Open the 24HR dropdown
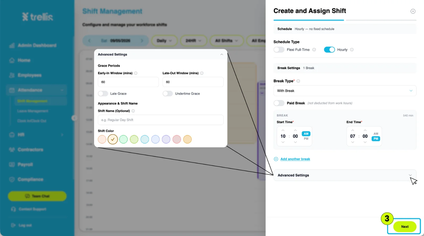424x236 pixels. pos(193,41)
